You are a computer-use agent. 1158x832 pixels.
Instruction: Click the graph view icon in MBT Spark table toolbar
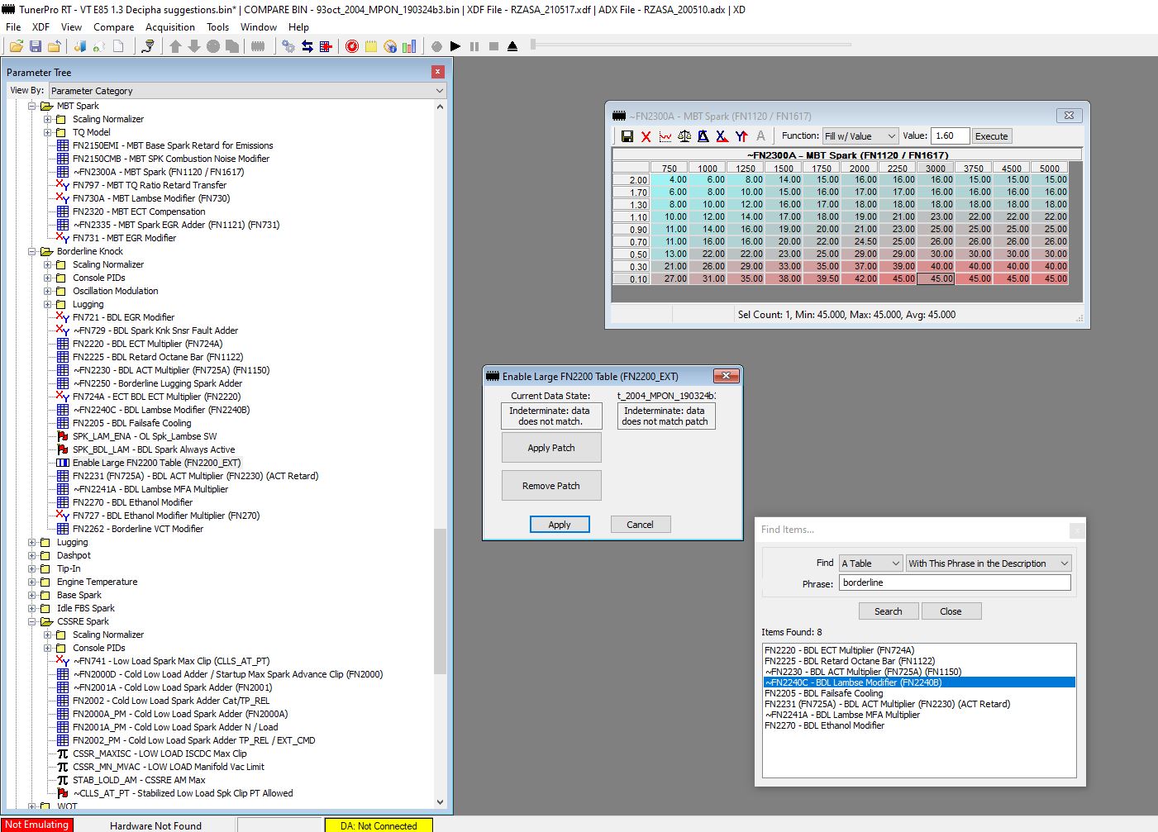665,136
